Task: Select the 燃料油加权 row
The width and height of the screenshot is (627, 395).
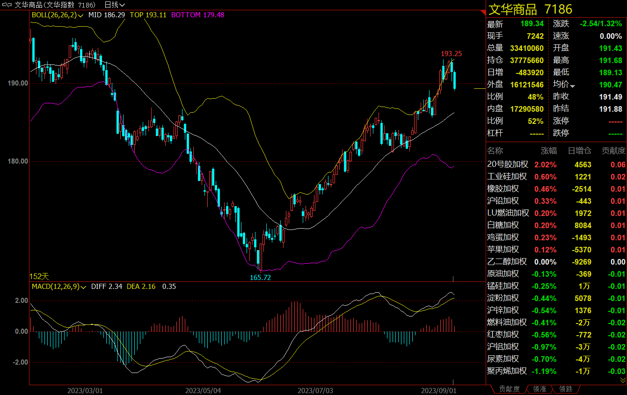Action: (556, 323)
